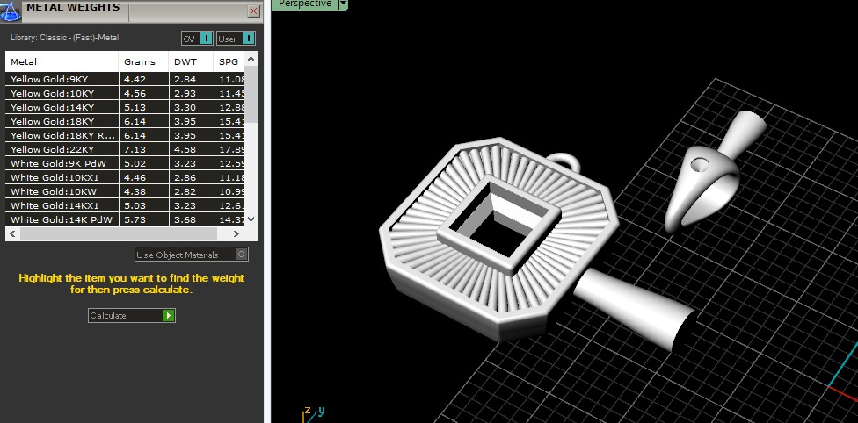Click the 5.73 grams cell
Screen dimensions: 858x423
click(x=143, y=219)
